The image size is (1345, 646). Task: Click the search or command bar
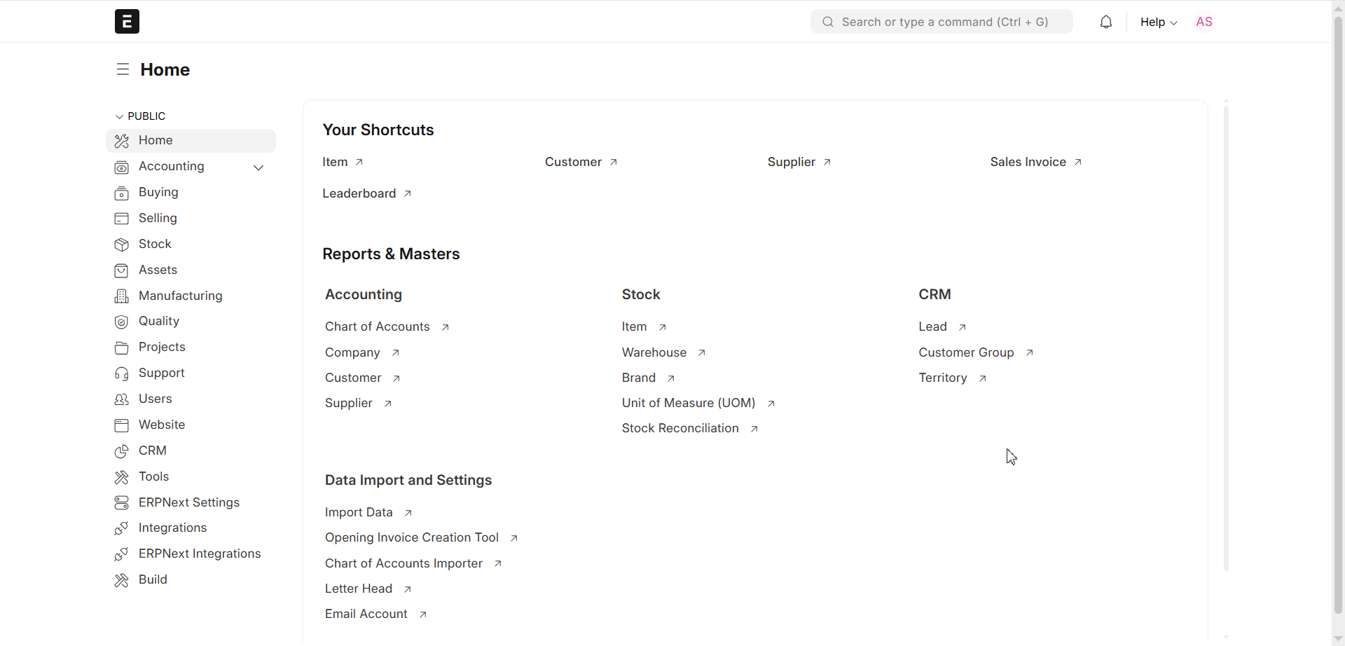941,22
